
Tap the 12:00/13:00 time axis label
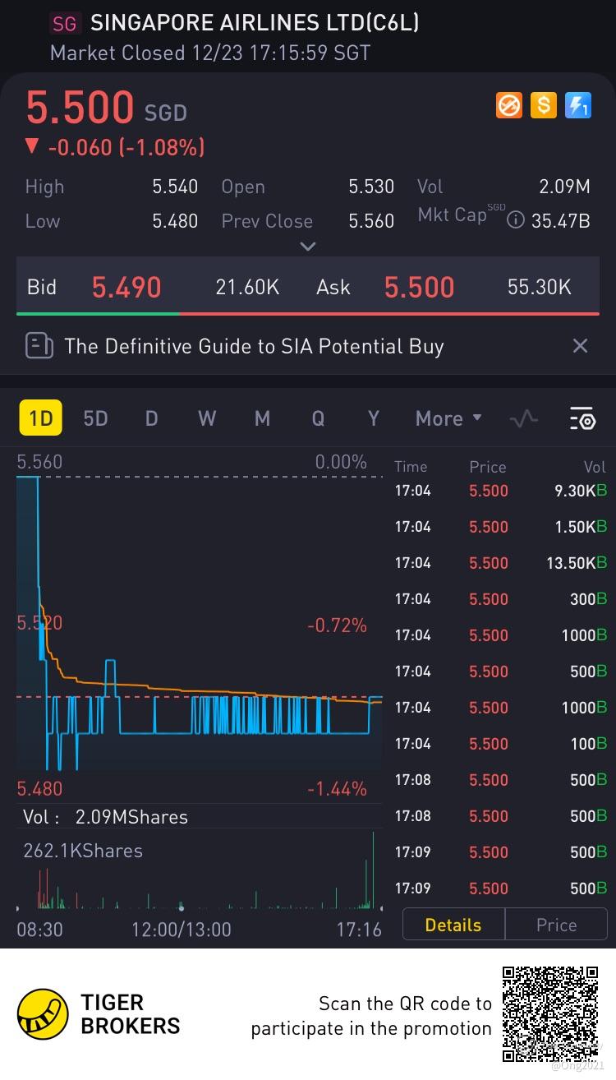pos(182,930)
